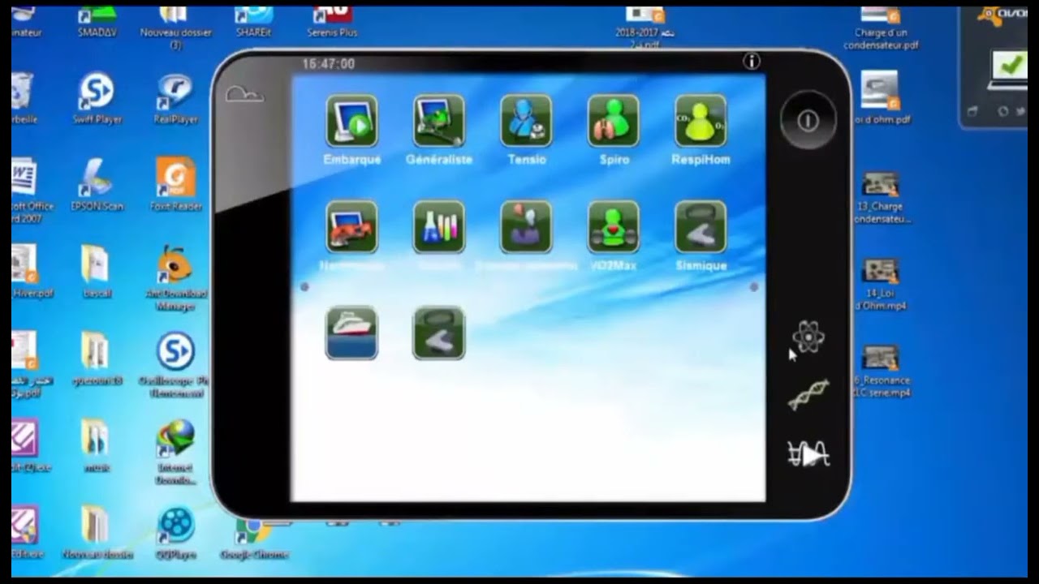Select the signal waveform icon below DNA
Screen dimensions: 1039x584
[x=808, y=455]
